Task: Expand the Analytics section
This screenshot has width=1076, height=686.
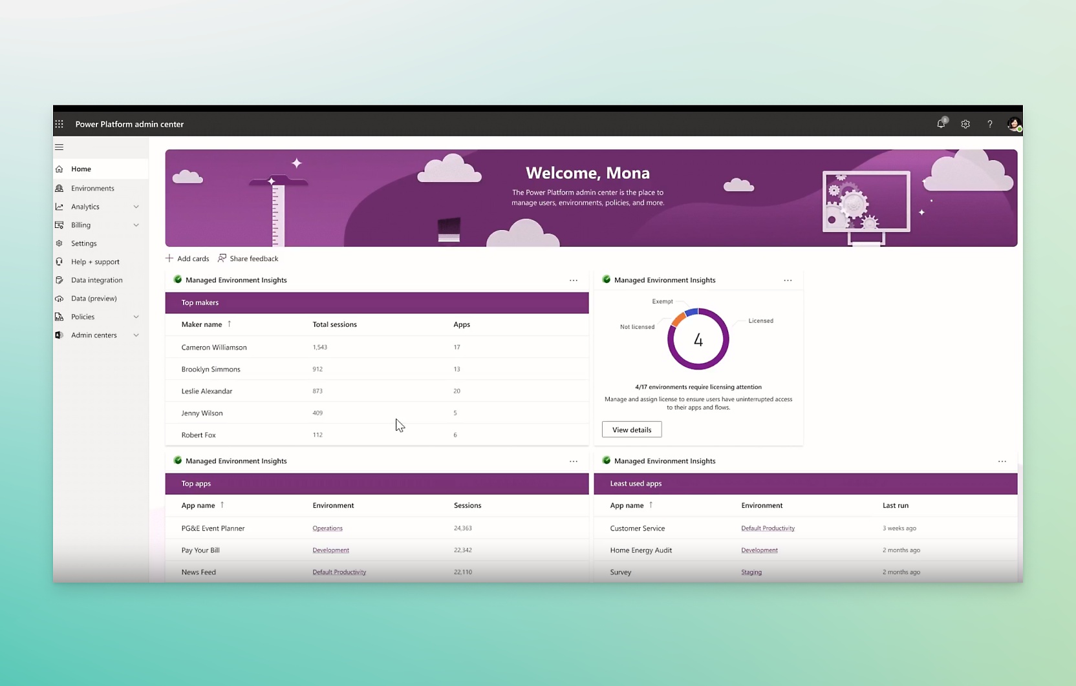Action: coord(136,206)
